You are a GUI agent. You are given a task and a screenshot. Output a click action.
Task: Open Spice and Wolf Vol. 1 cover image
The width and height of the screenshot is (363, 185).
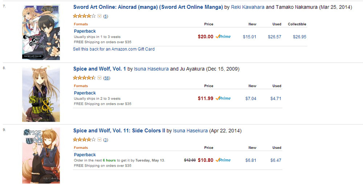click(41, 94)
